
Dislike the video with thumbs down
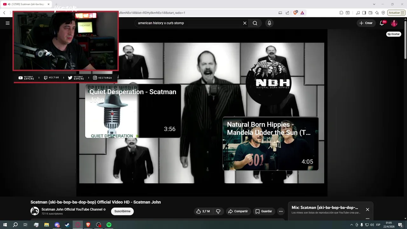(x=218, y=211)
